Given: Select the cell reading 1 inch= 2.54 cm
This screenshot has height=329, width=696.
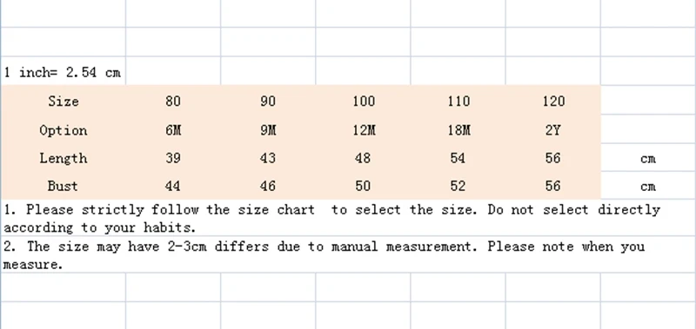Looking at the screenshot, I should (63, 72).
